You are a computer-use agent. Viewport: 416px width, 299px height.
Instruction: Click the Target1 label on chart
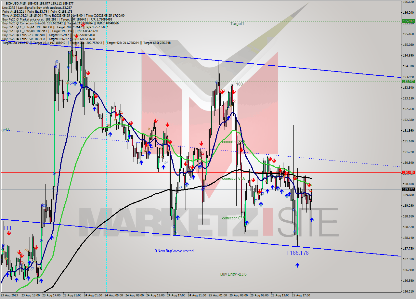237,24
